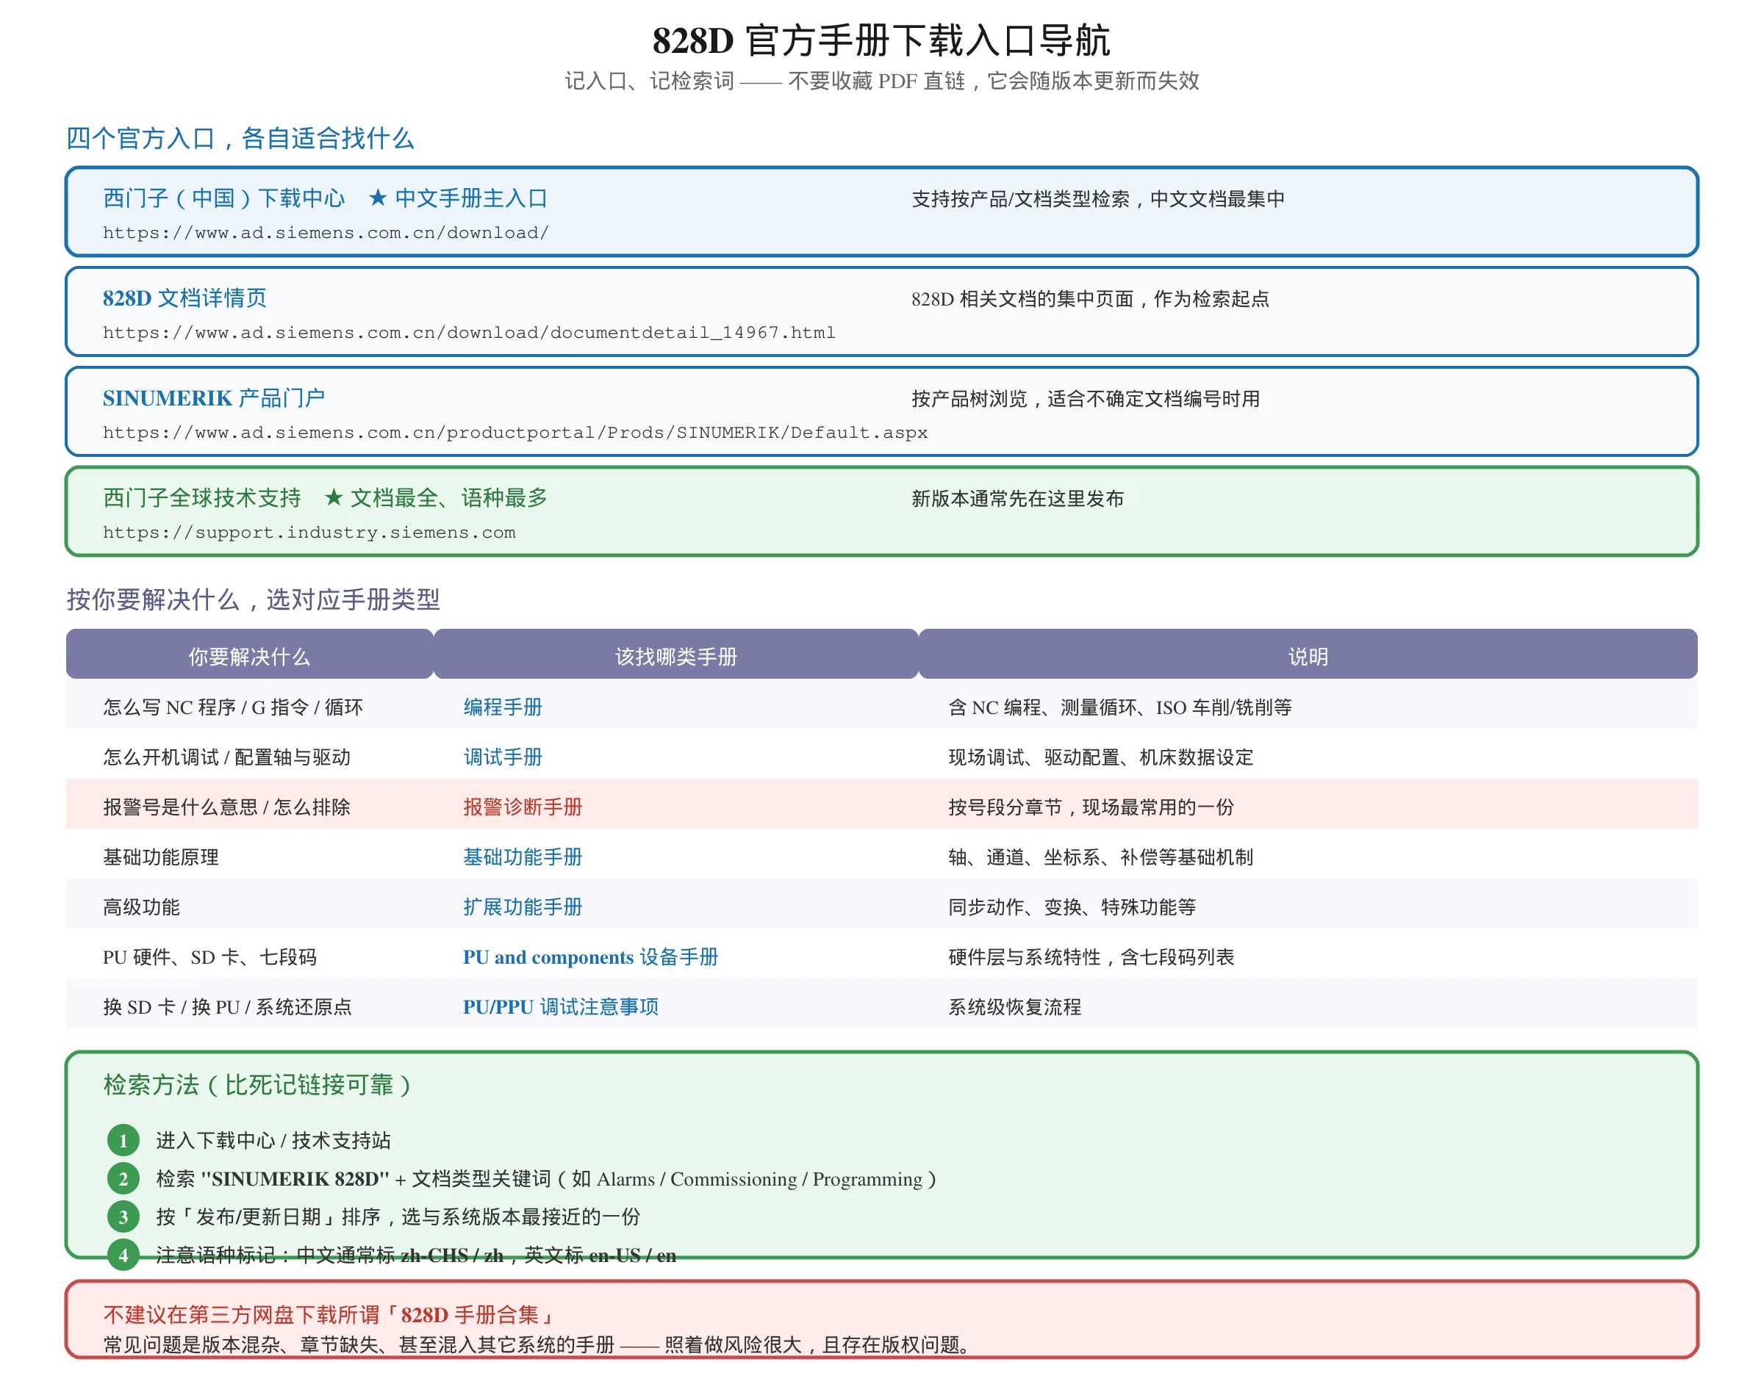Click the 同步动作、变换、特殊功能等 description
Screen dimensions: 1764x1381
tap(1072, 907)
